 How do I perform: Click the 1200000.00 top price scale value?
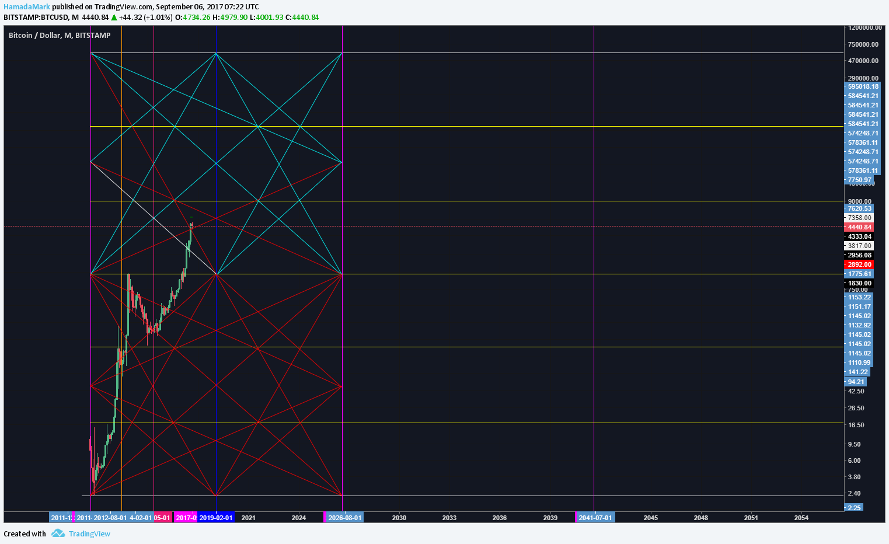pos(865,27)
